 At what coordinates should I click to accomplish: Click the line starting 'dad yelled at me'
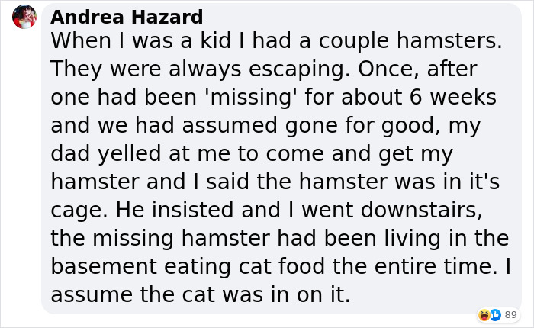(252, 154)
